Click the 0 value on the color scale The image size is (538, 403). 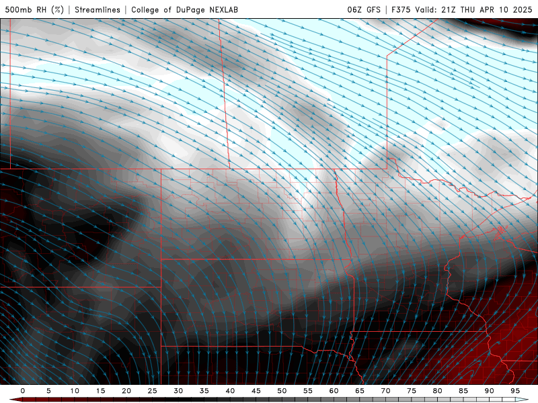click(23, 391)
